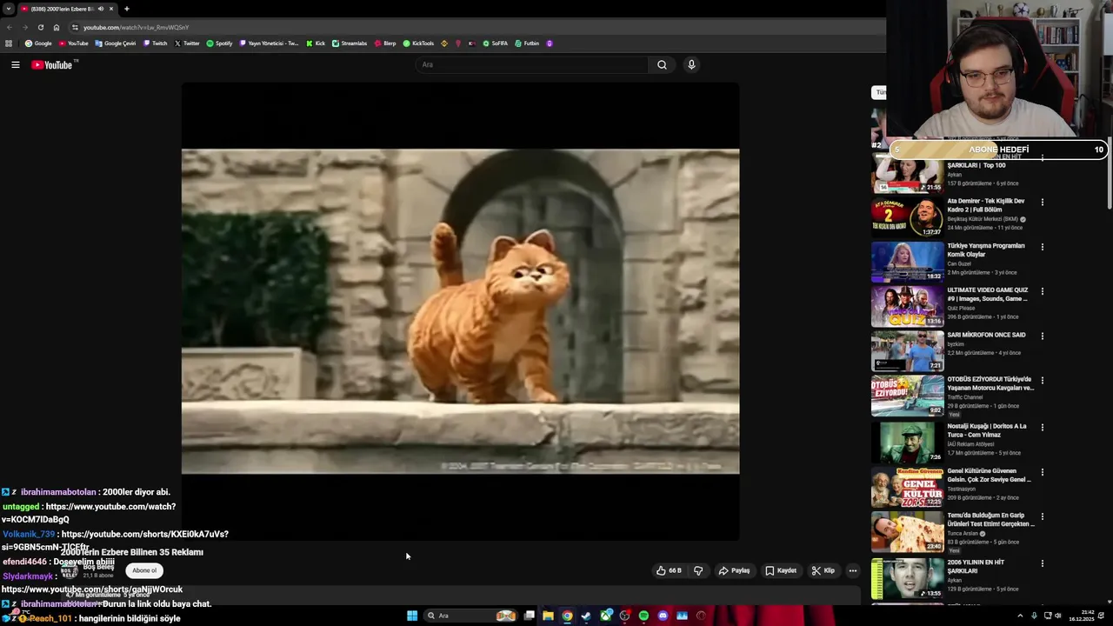This screenshot has width=1113, height=626.
Task: Open options menu for SARI MİKROFON ONCE SAID
Action: coord(1043,336)
